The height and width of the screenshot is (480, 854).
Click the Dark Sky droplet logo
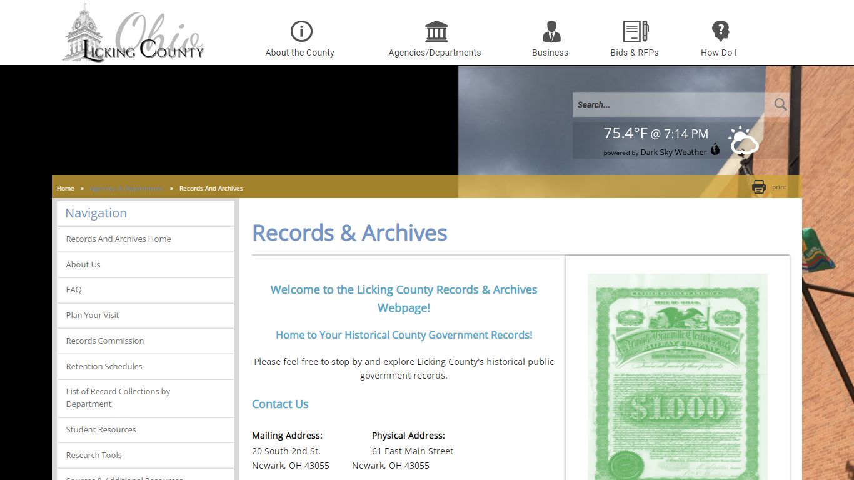coord(715,149)
